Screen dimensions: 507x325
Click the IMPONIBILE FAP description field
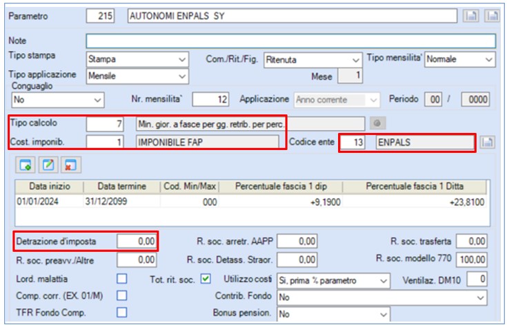[207, 142]
